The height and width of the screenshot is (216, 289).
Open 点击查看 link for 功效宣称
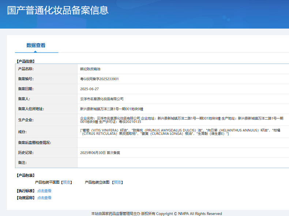point(44,198)
